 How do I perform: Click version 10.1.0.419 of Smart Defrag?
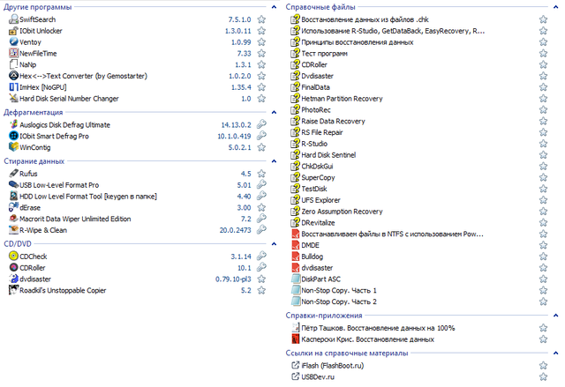[x=234, y=136]
